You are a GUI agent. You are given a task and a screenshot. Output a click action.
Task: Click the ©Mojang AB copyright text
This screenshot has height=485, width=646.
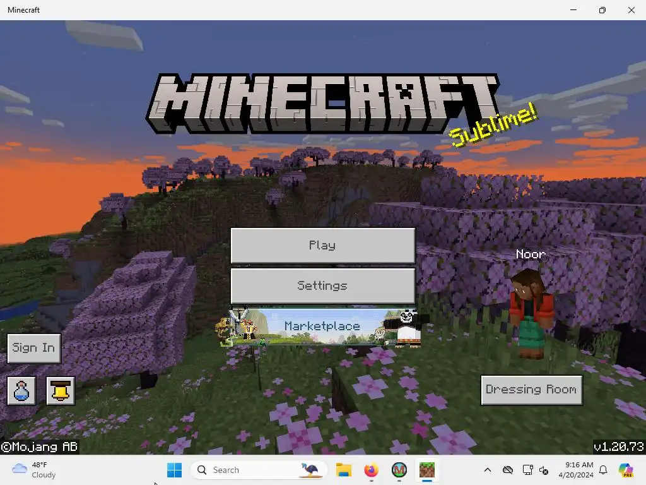(x=39, y=446)
